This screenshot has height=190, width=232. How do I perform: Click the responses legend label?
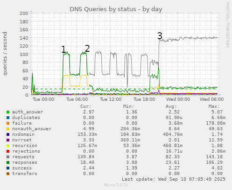click(25, 162)
